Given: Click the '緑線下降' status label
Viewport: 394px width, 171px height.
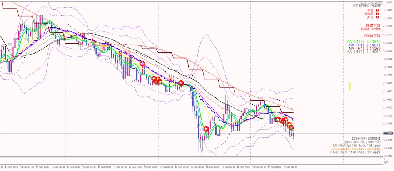Looking at the screenshot, I should point(373,26).
